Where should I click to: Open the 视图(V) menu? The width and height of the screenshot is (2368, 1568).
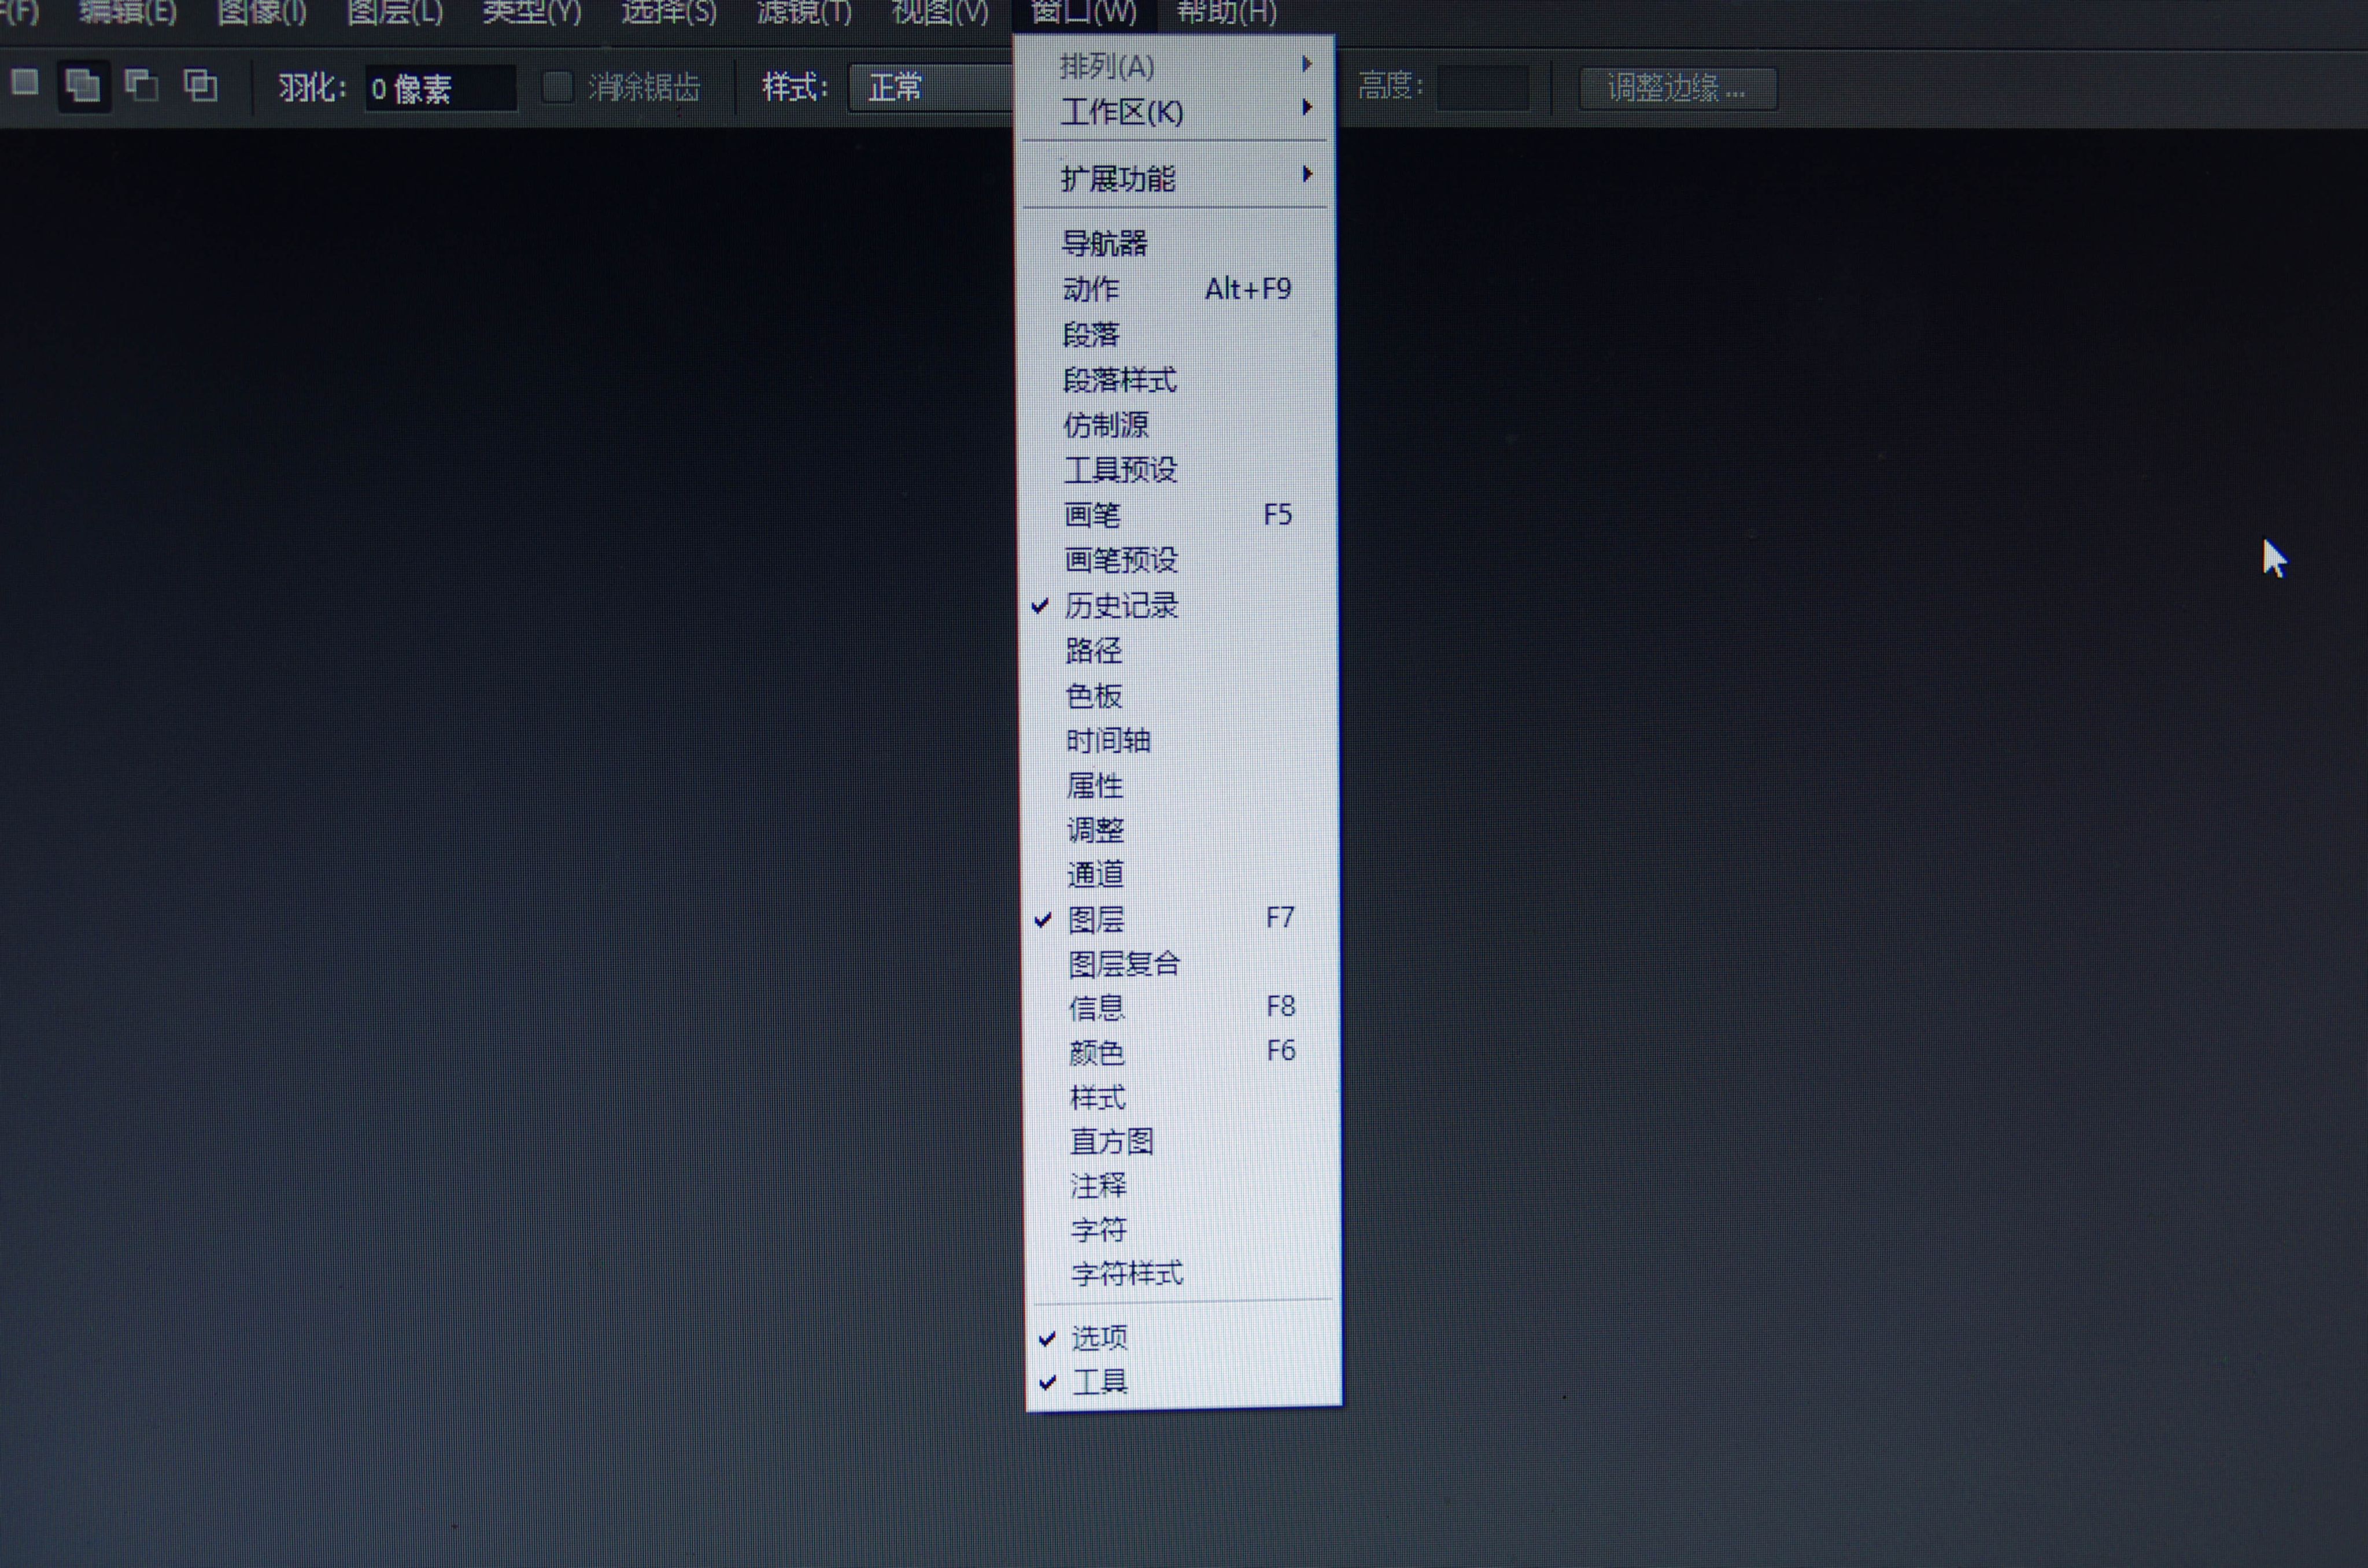pyautogui.click(x=940, y=12)
